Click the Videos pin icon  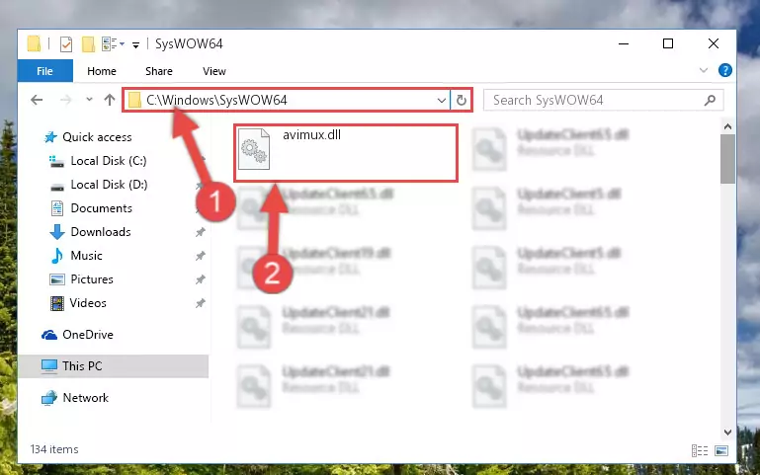201,303
